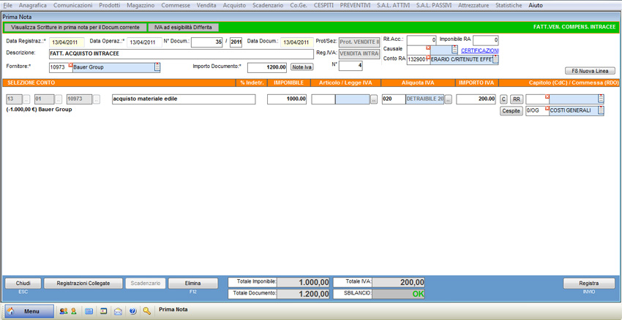This screenshot has height=320, width=622.
Task: Click the IVA ad esigibilità Differita button
Action: 183,27
